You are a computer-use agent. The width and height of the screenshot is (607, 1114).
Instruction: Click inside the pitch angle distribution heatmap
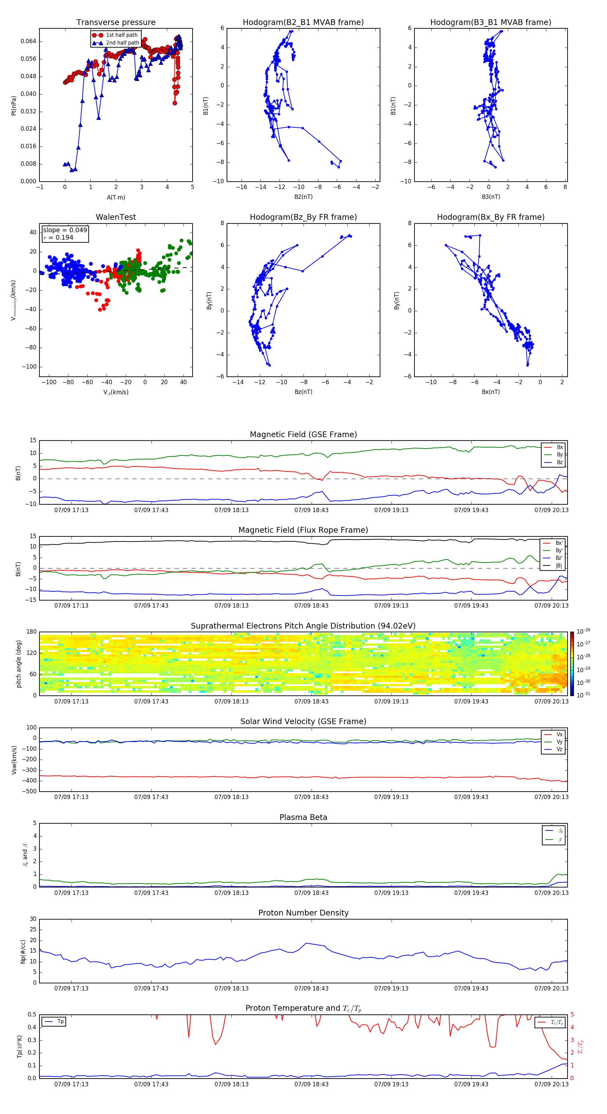click(303, 664)
